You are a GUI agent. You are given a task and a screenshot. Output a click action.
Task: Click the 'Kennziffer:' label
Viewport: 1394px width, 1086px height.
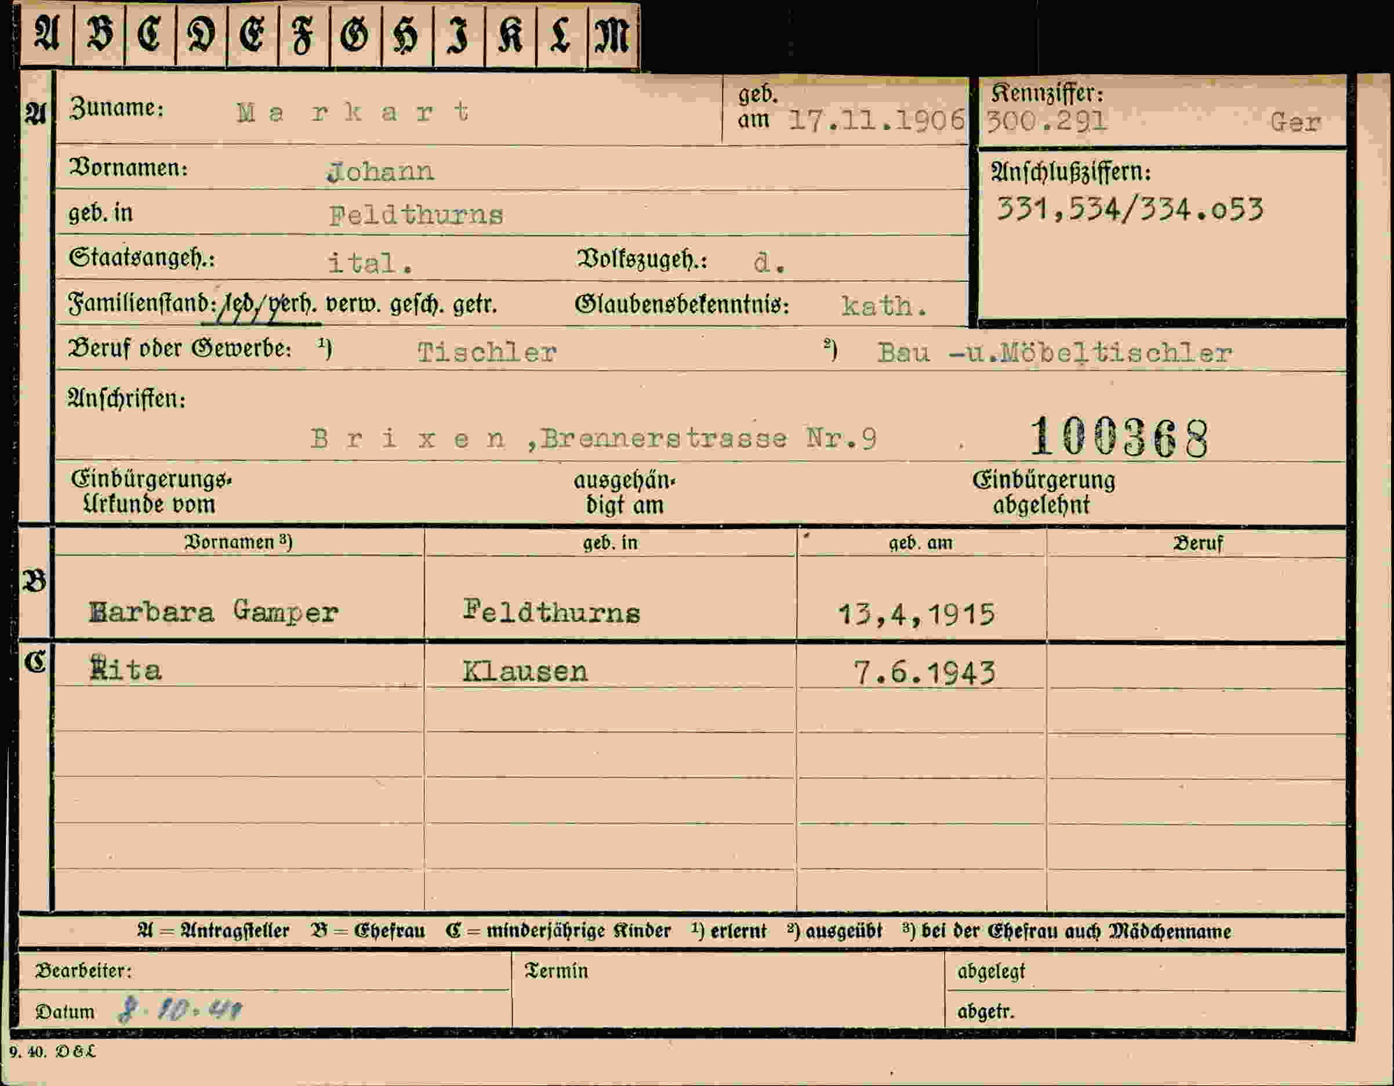pos(1047,94)
